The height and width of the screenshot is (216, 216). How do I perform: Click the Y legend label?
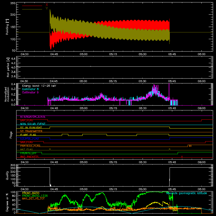tap(47, 8)
